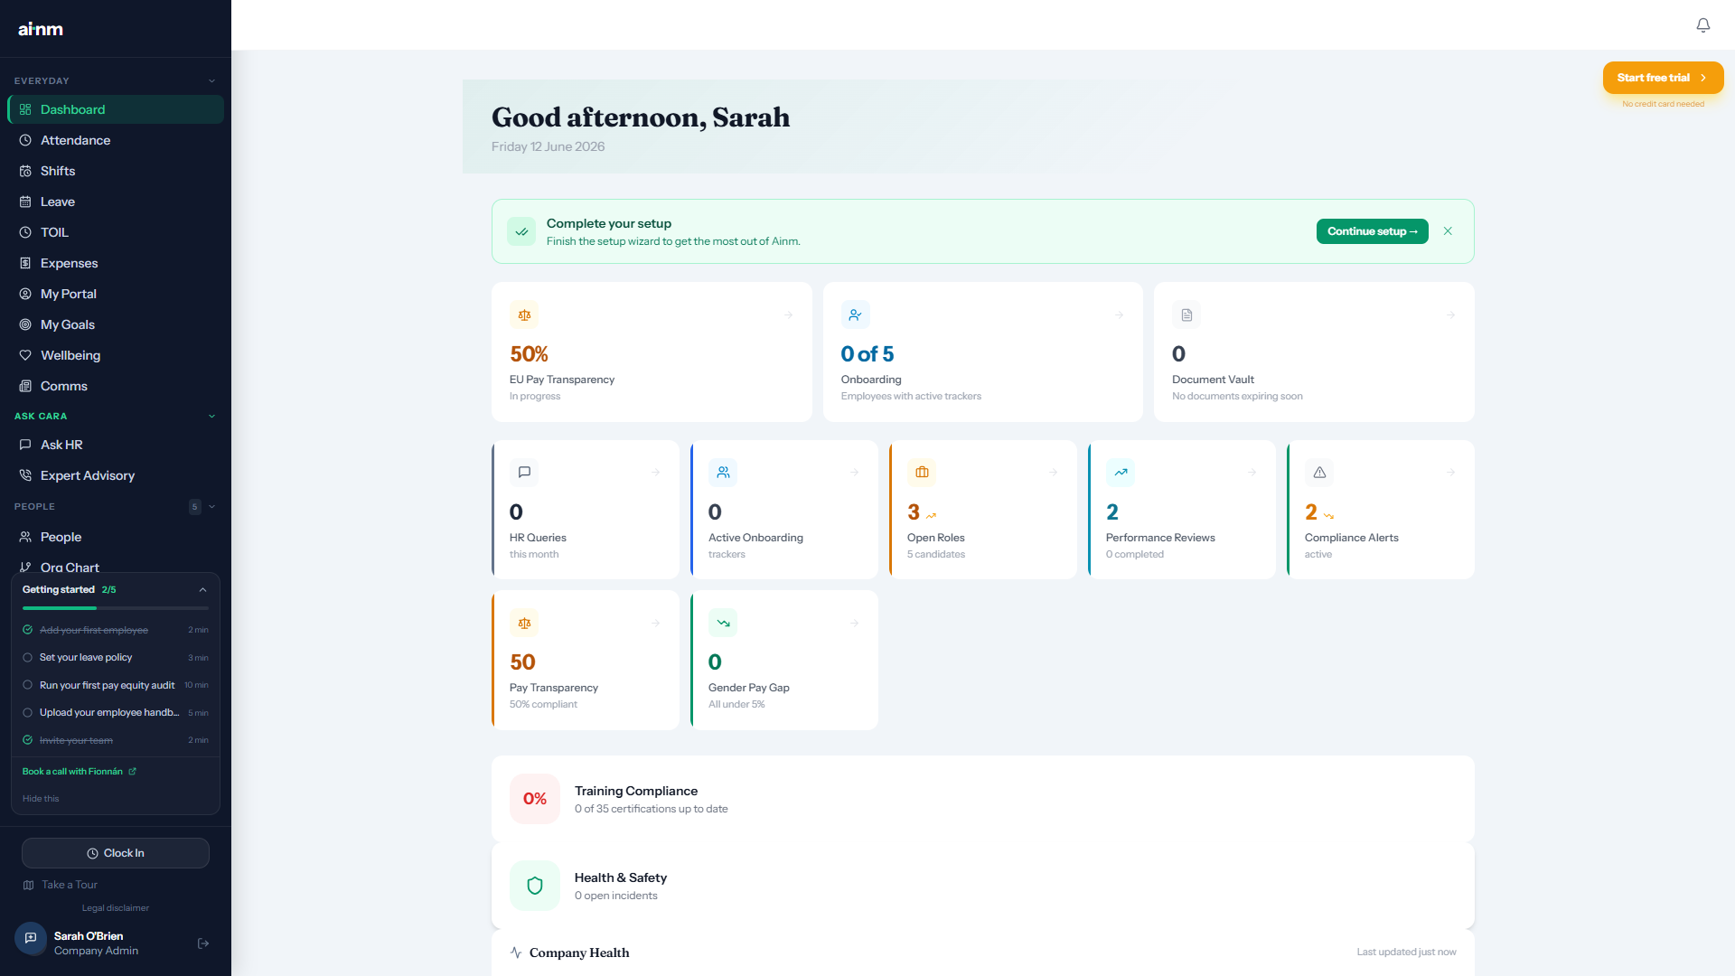Open Attendance in the sidebar
Image resolution: width=1735 pixels, height=976 pixels.
coord(116,140)
